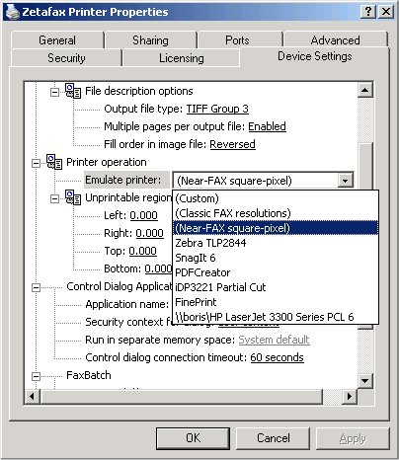Click the printer icon in the title bar

point(13,12)
